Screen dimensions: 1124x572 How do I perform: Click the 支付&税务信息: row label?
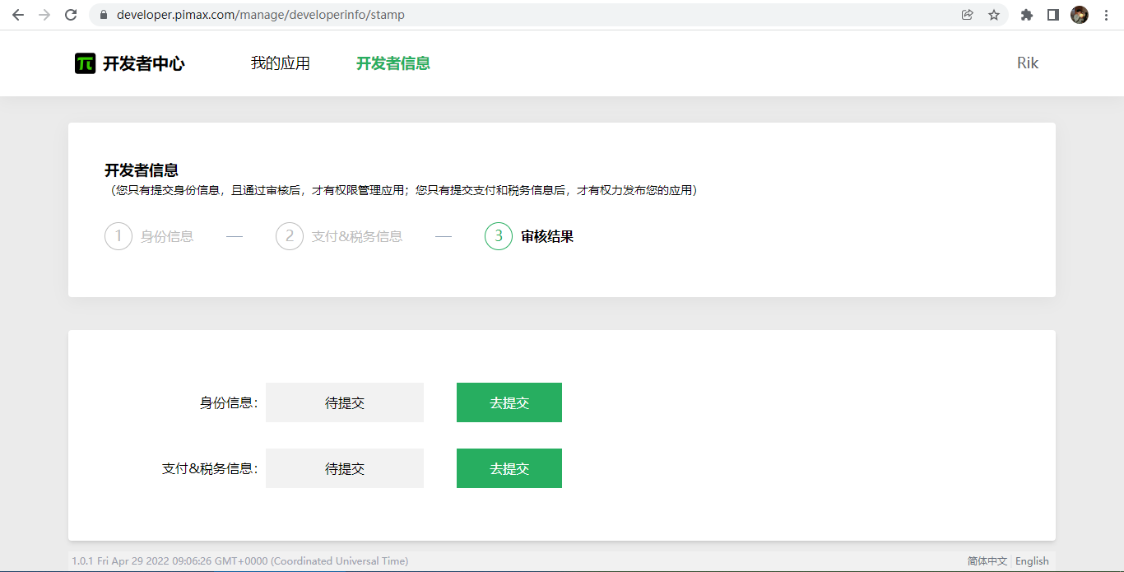click(210, 469)
